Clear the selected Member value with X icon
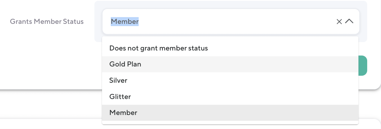The height and width of the screenshot is (129, 381). click(x=339, y=22)
